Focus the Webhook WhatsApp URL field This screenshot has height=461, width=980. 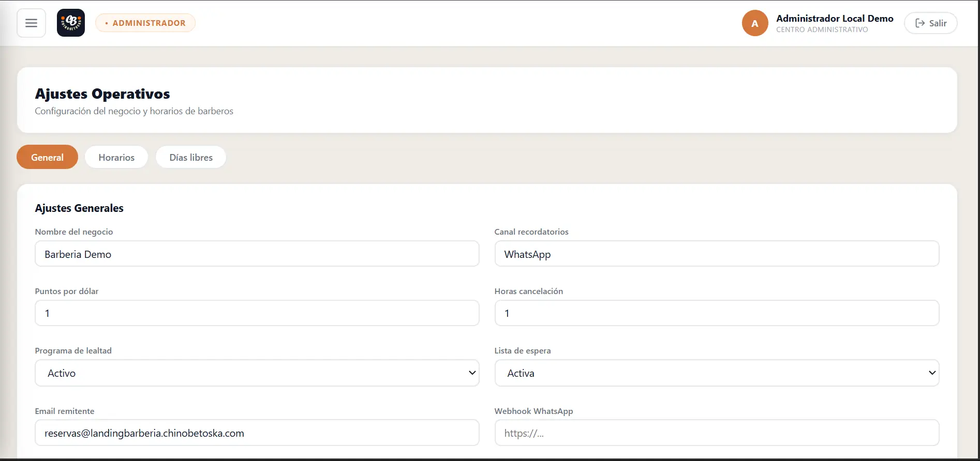[x=717, y=433]
